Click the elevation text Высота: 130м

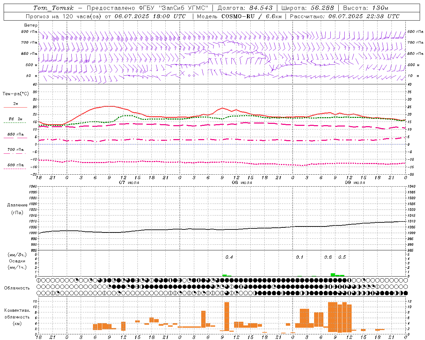coord(365,8)
